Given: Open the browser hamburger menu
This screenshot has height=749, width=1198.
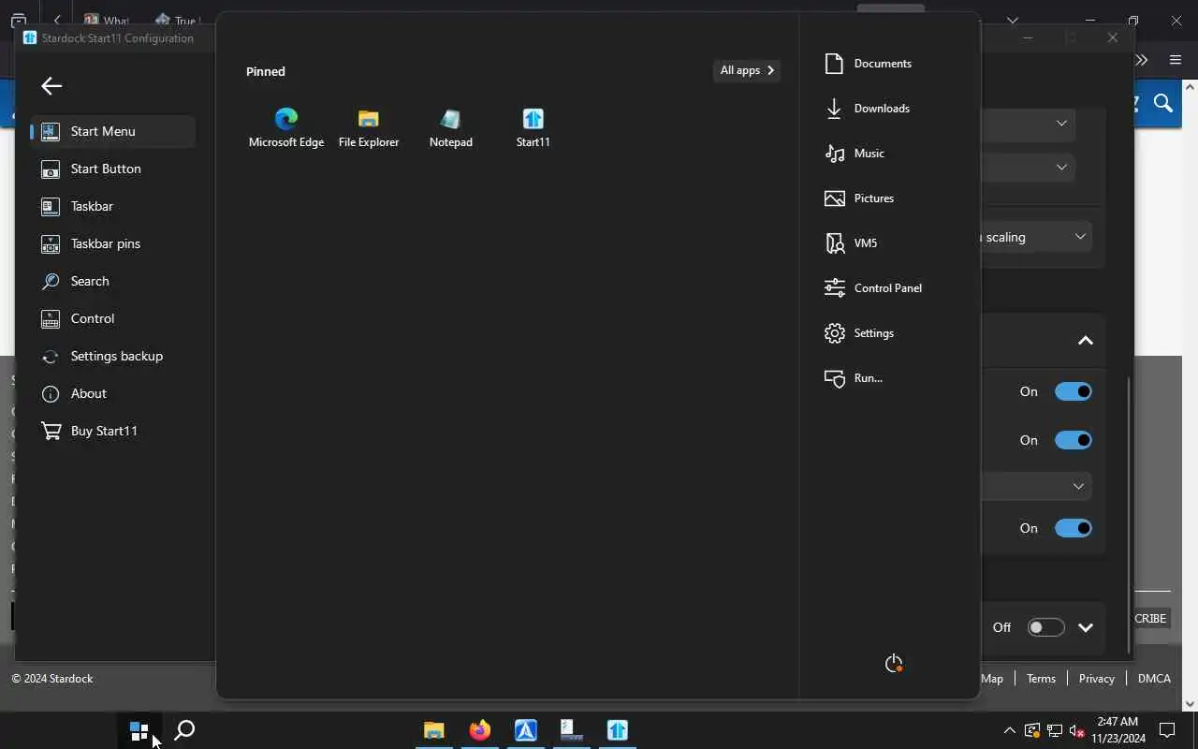Looking at the screenshot, I should (1176, 60).
